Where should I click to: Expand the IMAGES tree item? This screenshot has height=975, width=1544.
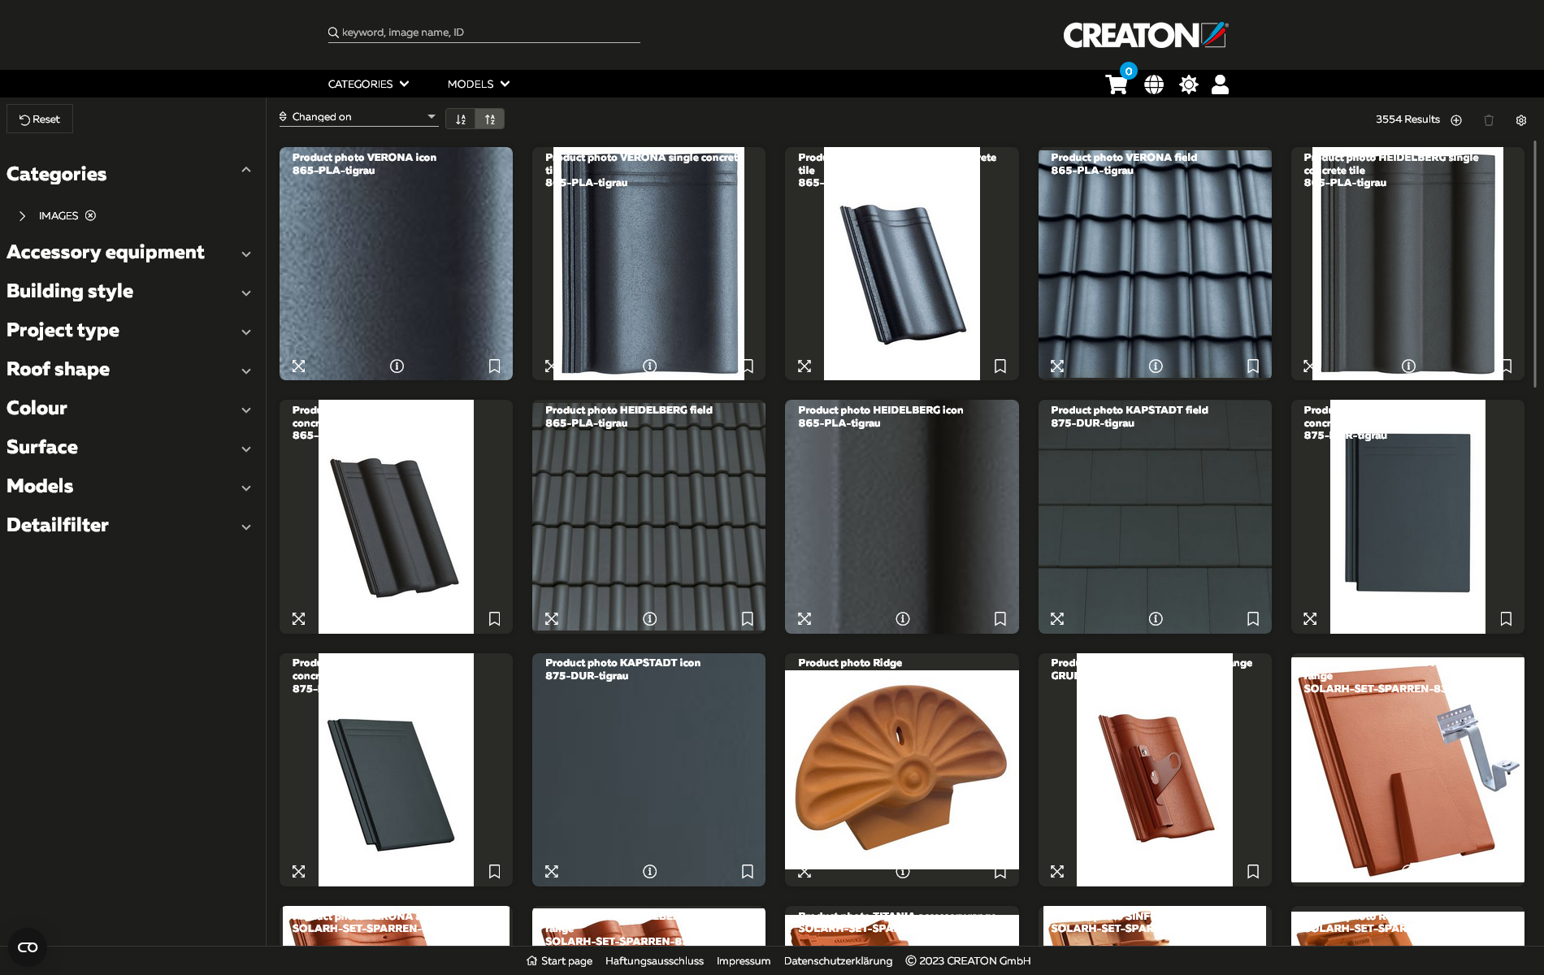[22, 216]
